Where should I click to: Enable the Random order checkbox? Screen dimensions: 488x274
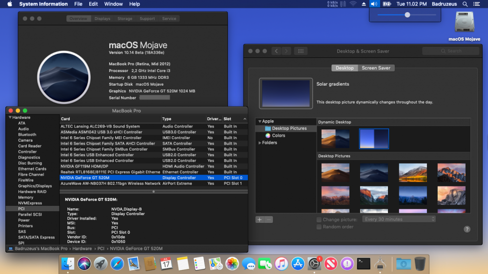tap(319, 227)
